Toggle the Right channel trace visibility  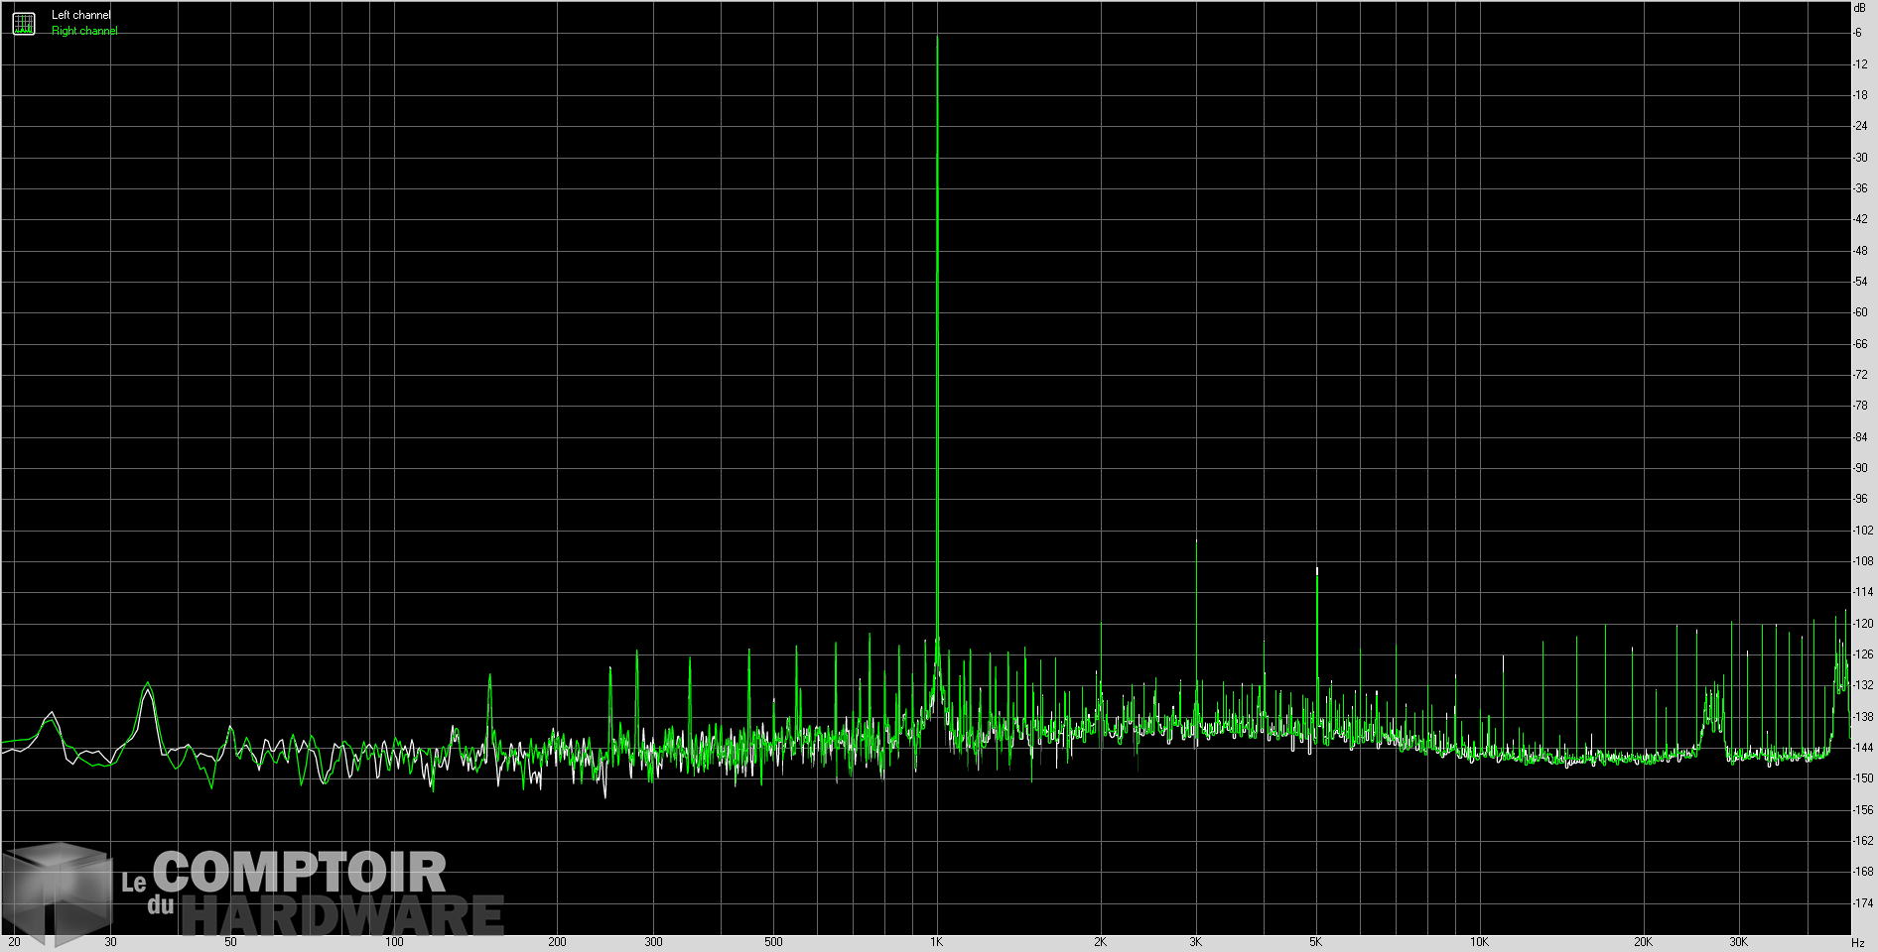(83, 29)
